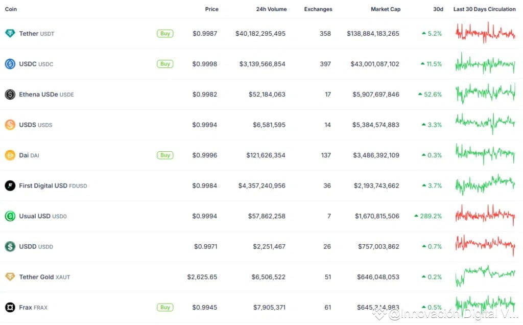
Task: Sort by the Market Cap column
Action: coord(386,9)
